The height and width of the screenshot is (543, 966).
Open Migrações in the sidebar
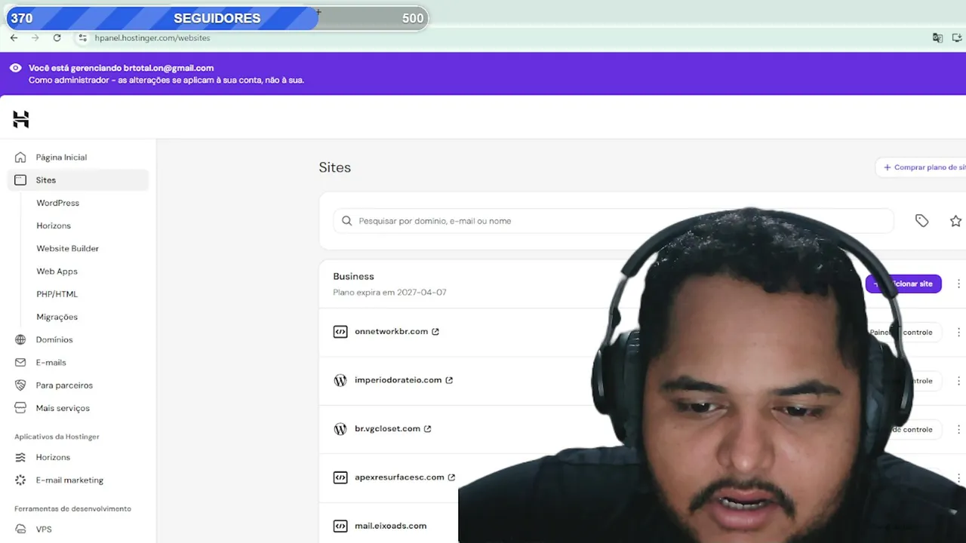click(57, 317)
